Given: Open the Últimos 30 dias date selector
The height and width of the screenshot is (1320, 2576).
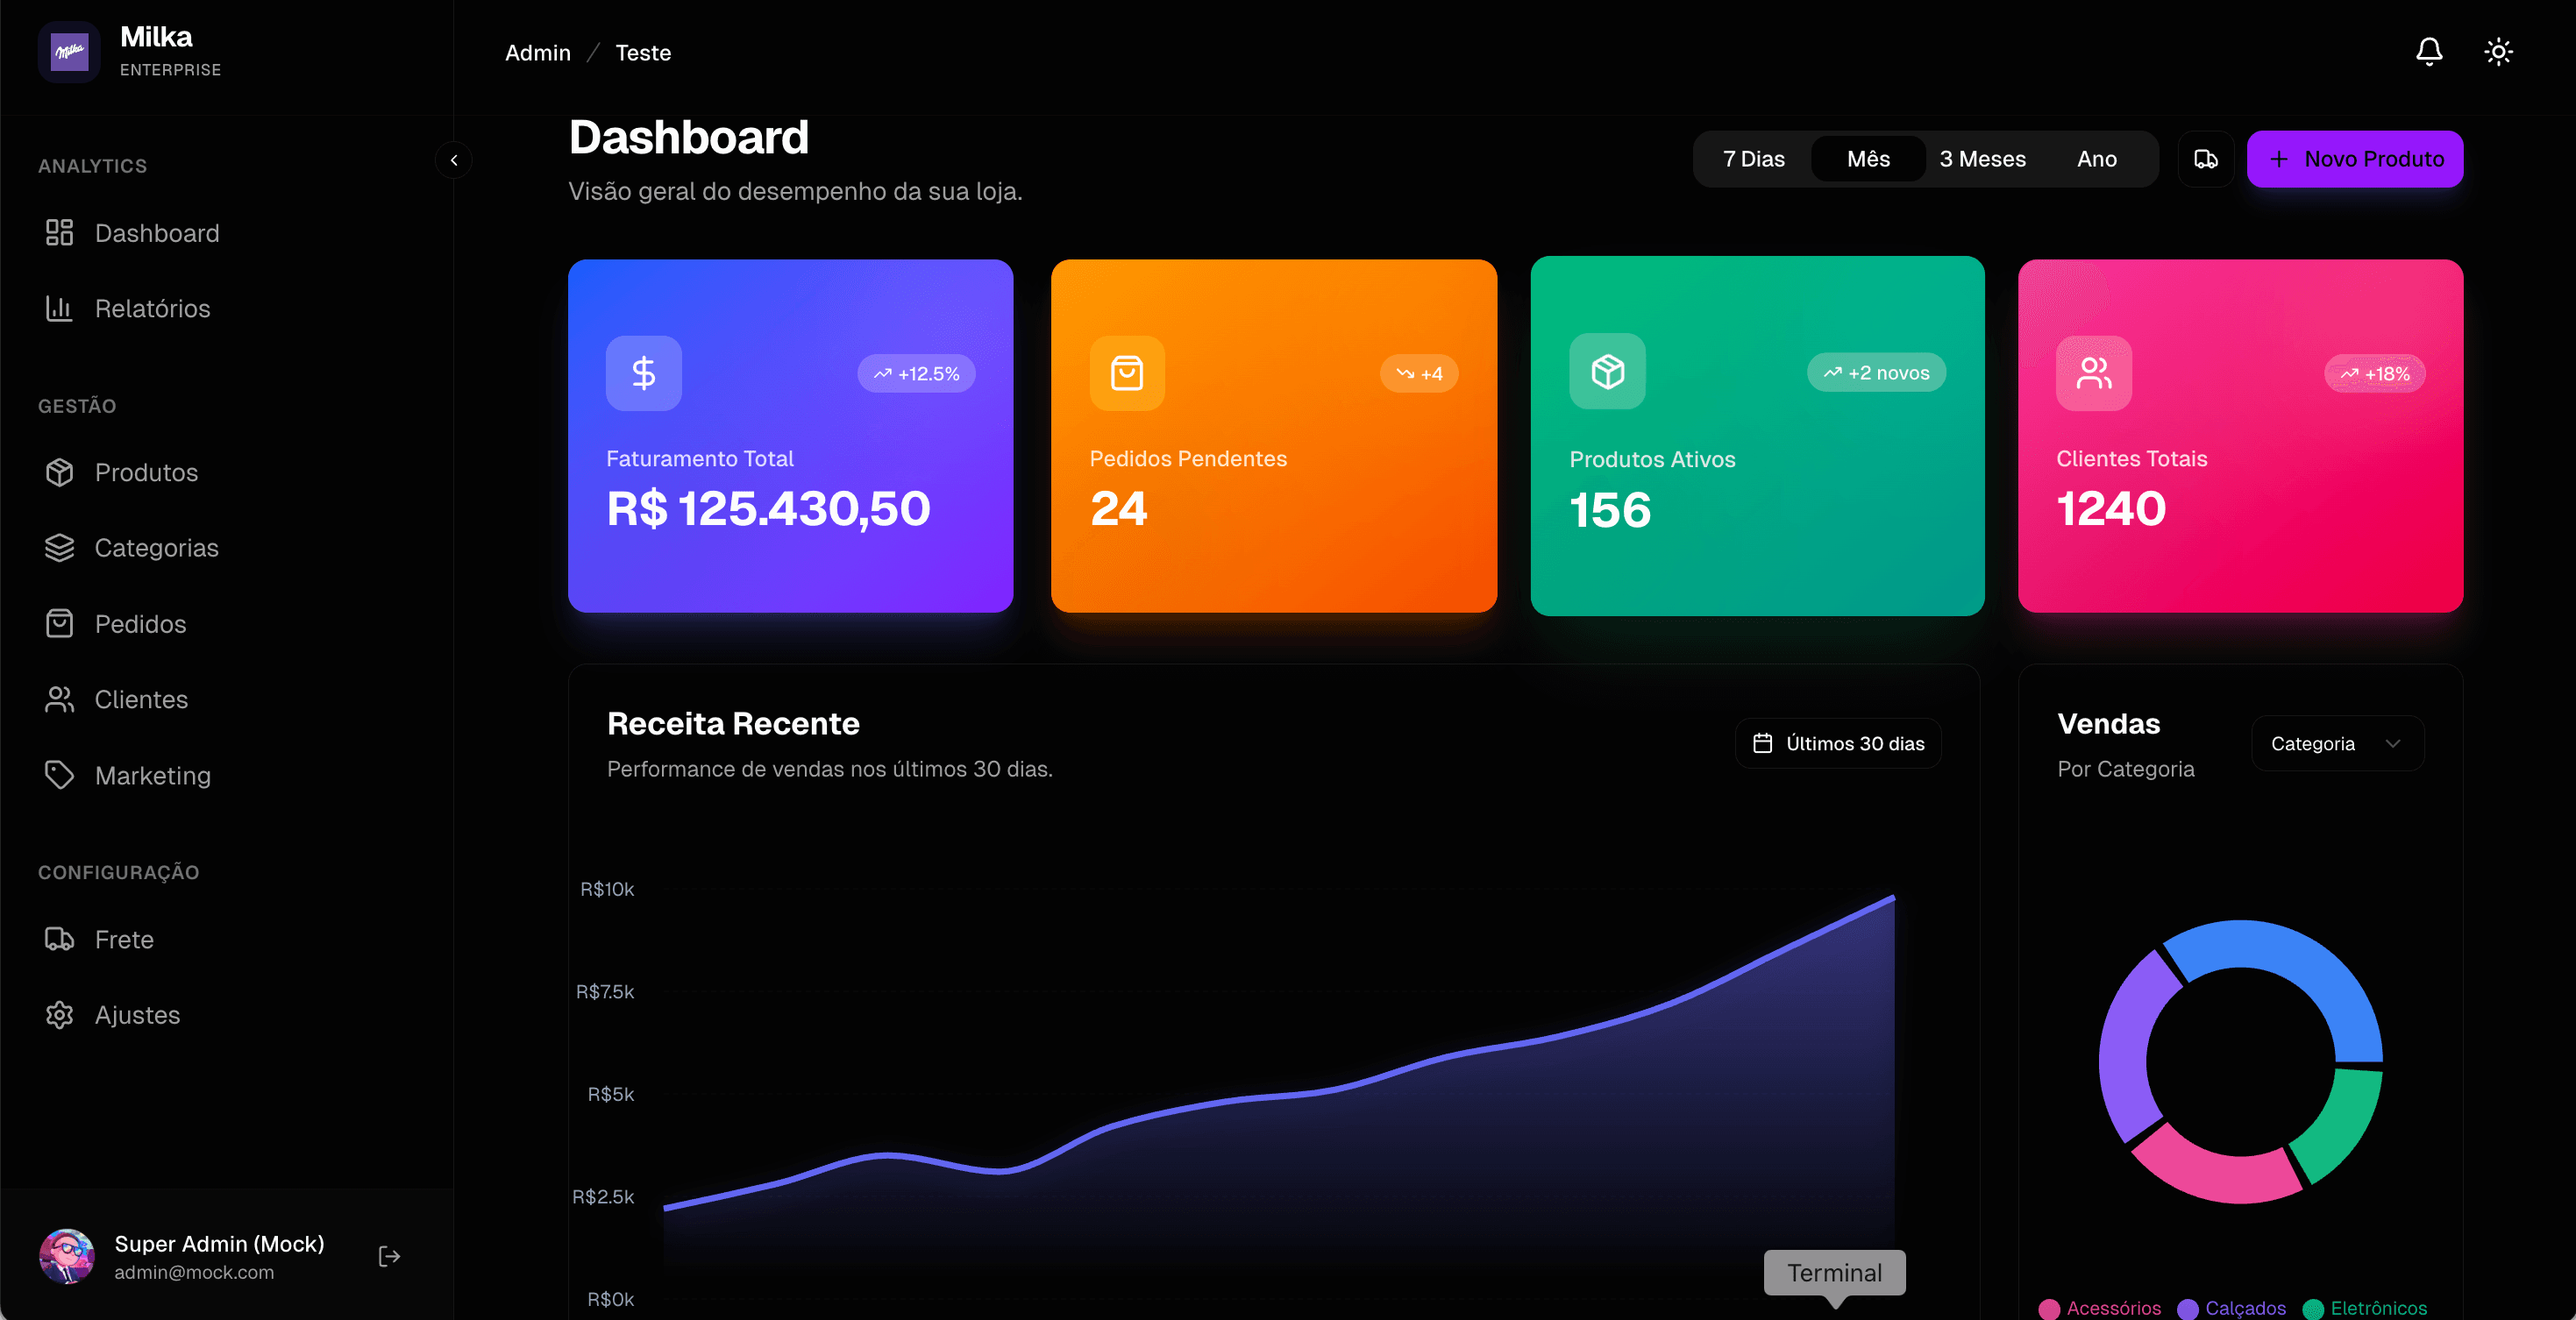Looking at the screenshot, I should [1838, 743].
